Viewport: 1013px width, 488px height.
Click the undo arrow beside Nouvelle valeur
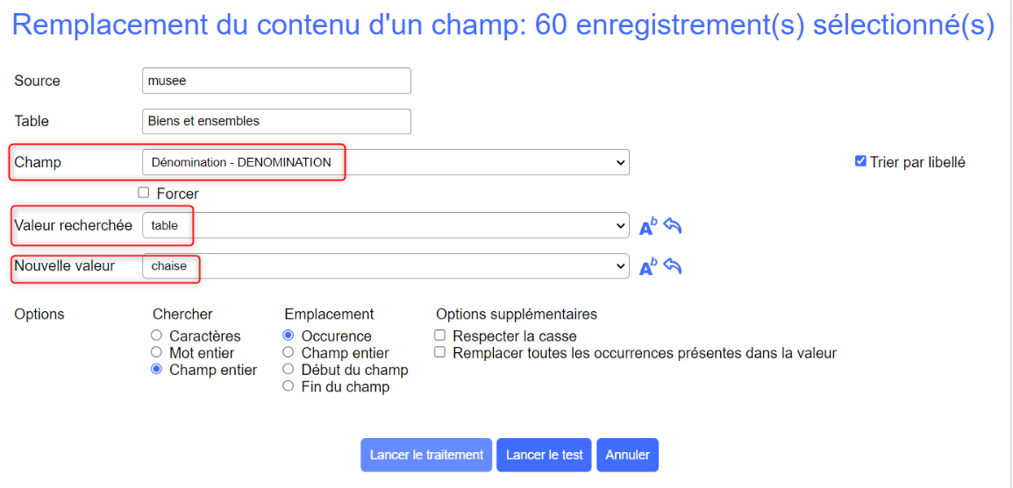tap(673, 266)
